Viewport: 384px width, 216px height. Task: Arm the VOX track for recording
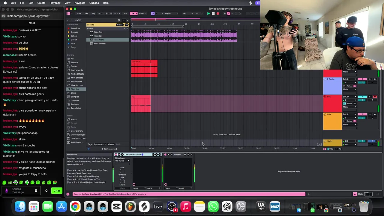pyautogui.click(x=375, y=114)
